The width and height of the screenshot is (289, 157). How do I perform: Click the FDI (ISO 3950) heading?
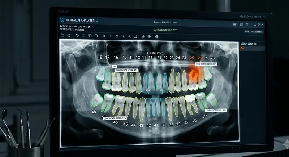coord(155,53)
